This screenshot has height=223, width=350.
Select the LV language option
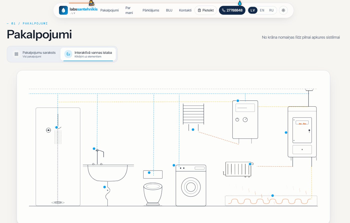(253, 10)
